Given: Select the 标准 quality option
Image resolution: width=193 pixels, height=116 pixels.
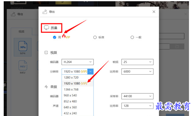Looking at the screenshot, I should pyautogui.click(x=95, y=37).
